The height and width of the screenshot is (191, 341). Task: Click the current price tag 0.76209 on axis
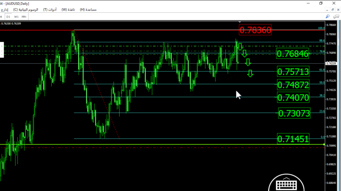coord(331,63)
